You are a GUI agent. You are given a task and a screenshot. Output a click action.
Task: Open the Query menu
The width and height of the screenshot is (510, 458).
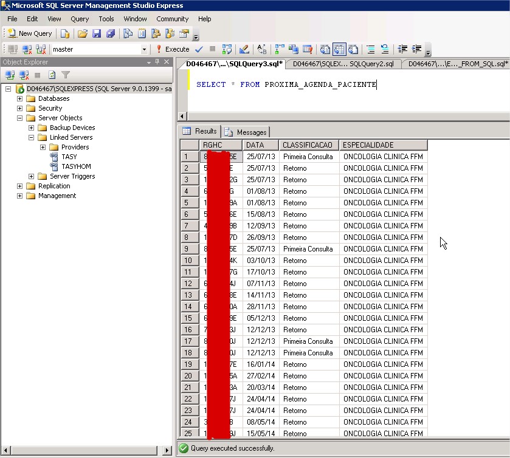click(x=80, y=19)
